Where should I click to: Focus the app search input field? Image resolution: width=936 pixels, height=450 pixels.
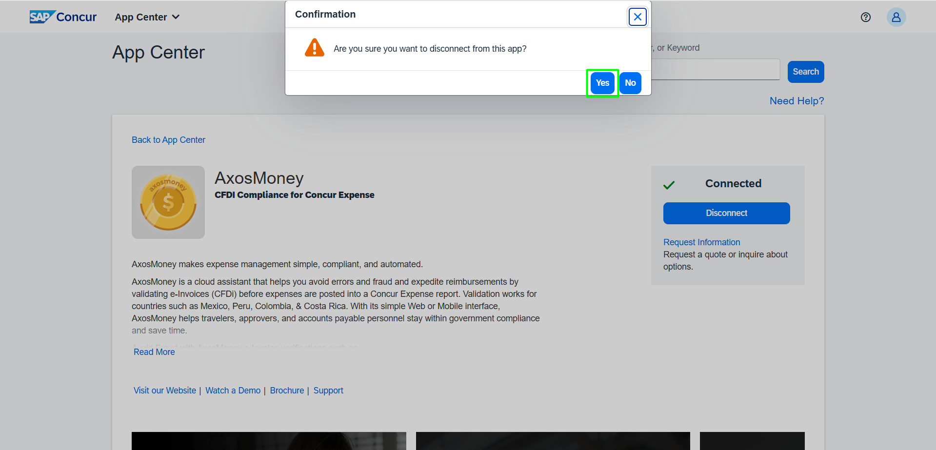[715, 70]
